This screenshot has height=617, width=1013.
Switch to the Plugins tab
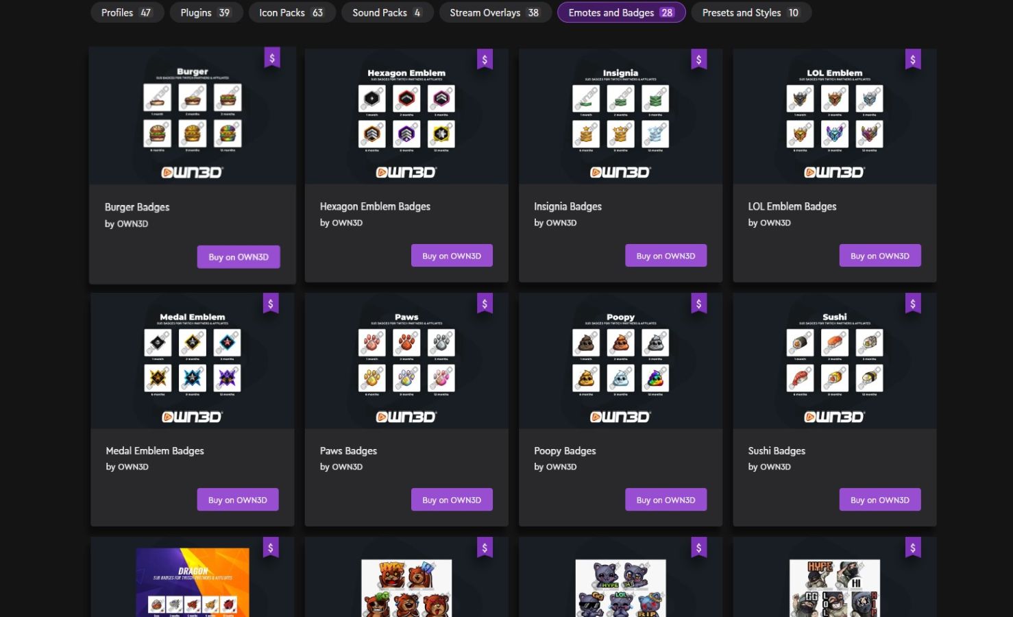(205, 12)
